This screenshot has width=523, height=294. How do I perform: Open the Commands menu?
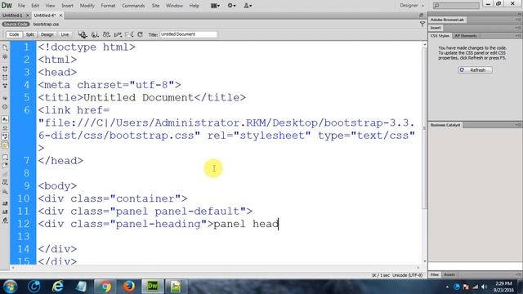click(133, 6)
